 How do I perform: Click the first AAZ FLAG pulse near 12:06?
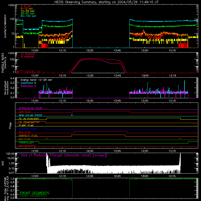pyautogui.click(x=46, y=139)
